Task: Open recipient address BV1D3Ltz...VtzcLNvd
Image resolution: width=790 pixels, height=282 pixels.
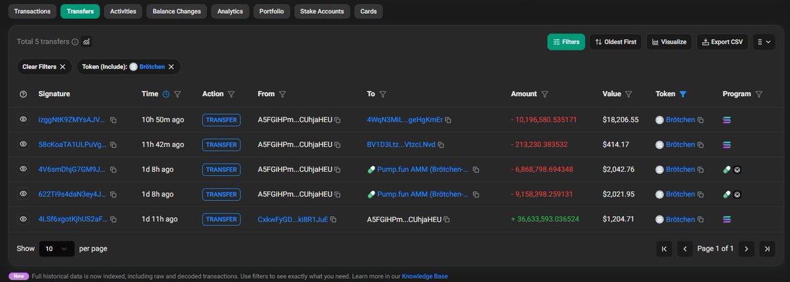Action: pyautogui.click(x=401, y=144)
